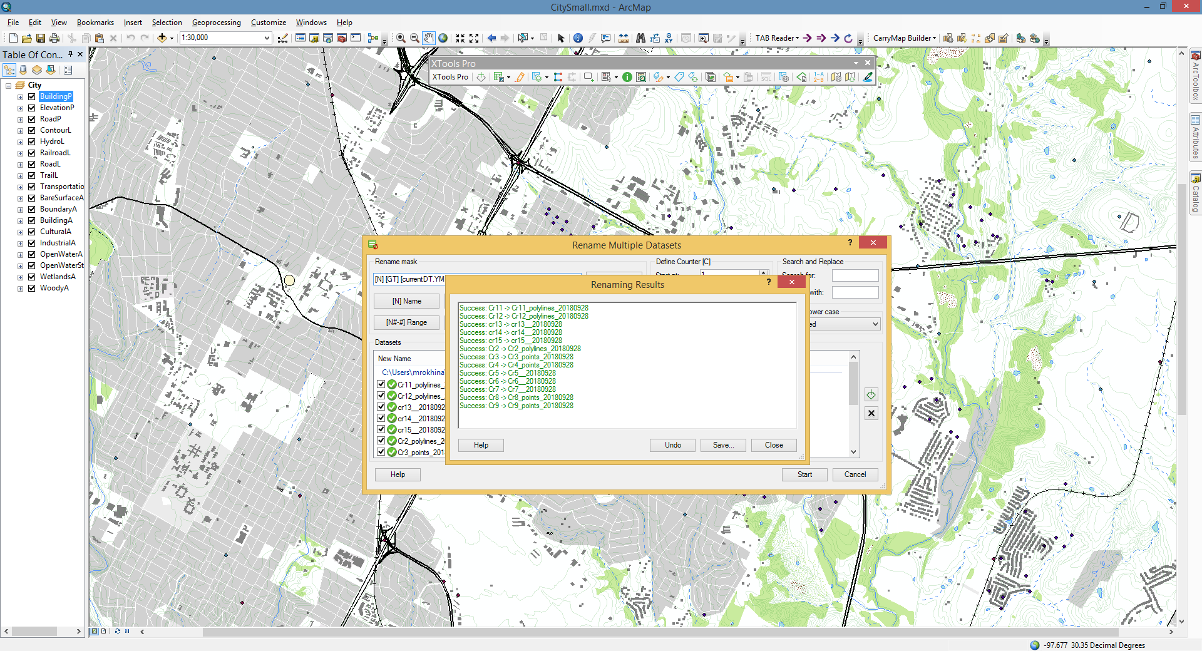This screenshot has height=651, width=1202.
Task: Click Go Back to Previous Extent arrow
Action: click(491, 38)
